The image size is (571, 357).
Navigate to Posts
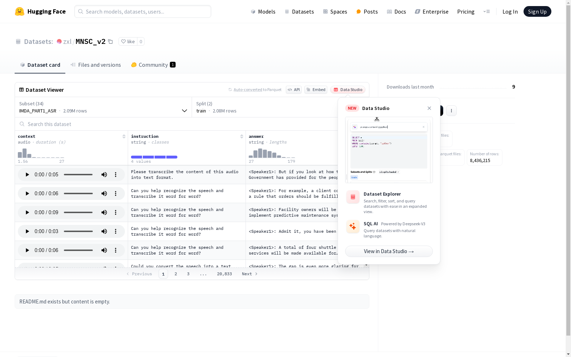[367, 11]
